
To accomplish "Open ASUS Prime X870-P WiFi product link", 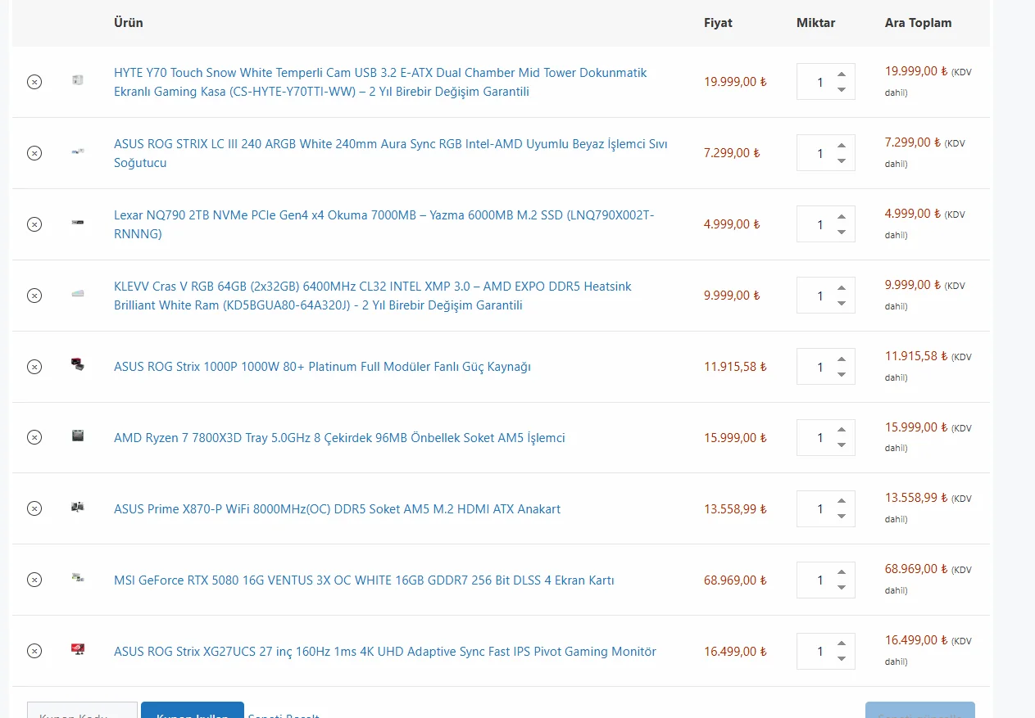I will pos(337,509).
